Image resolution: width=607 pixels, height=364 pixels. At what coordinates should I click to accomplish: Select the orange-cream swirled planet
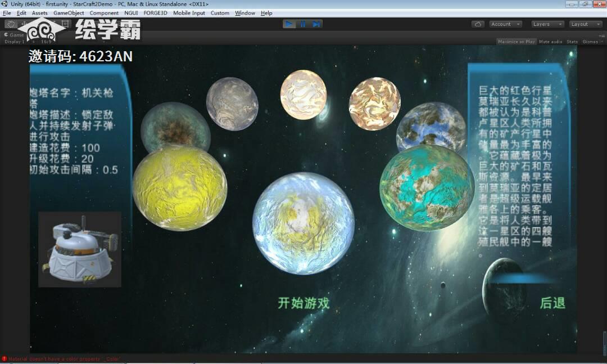pyautogui.click(x=374, y=104)
